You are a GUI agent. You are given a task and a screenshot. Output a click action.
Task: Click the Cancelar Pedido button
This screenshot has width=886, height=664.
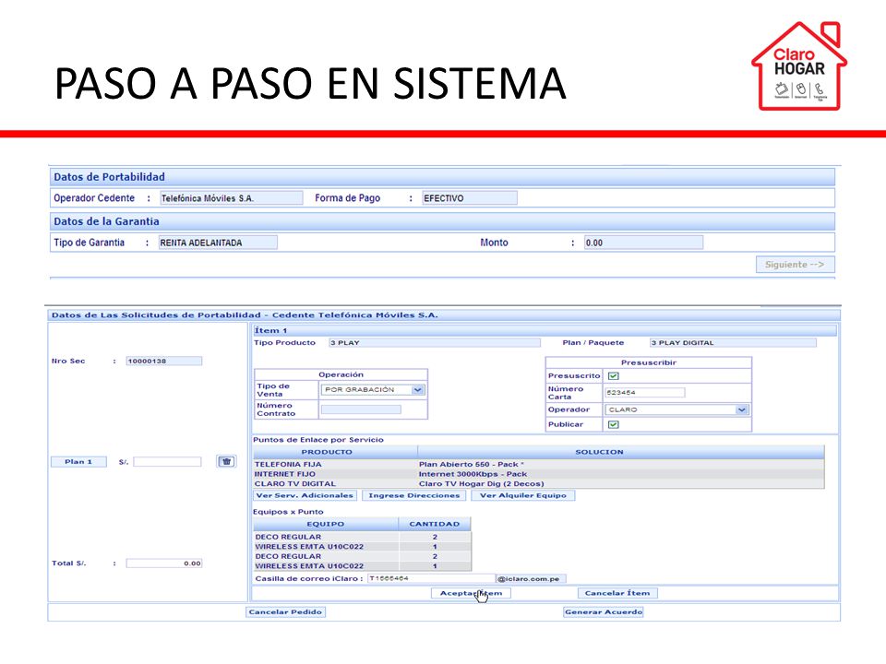click(285, 611)
